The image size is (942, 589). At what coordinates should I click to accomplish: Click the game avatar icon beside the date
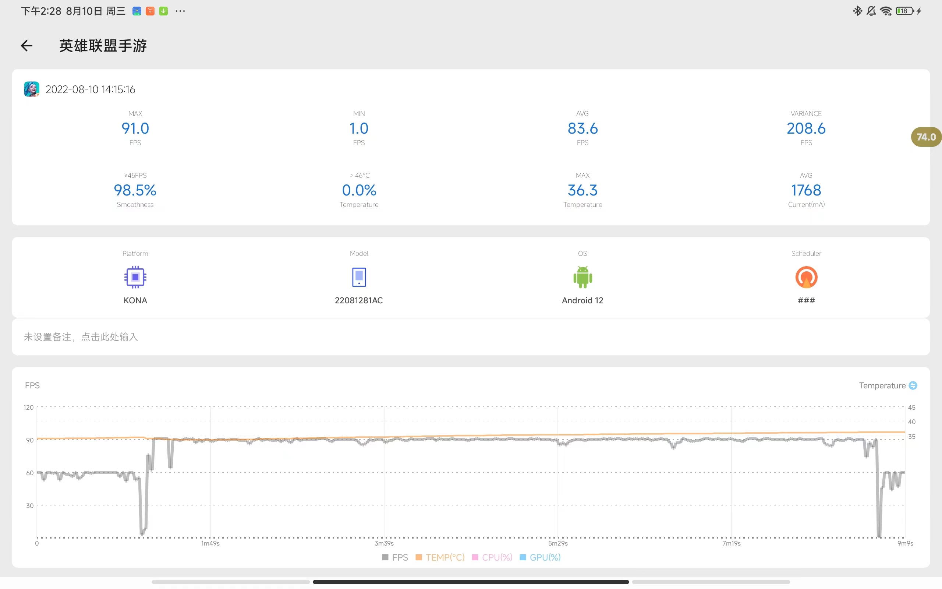pos(32,89)
